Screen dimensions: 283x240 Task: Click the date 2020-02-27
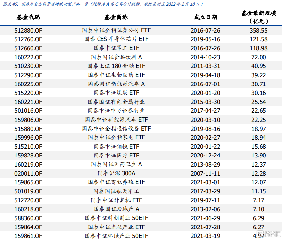(x=206, y=137)
